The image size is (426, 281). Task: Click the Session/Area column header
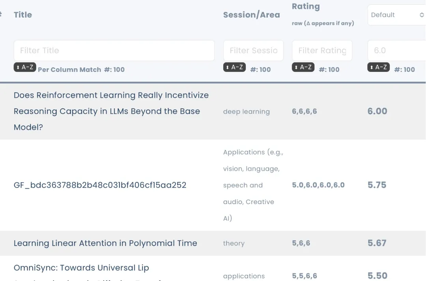coord(251,15)
